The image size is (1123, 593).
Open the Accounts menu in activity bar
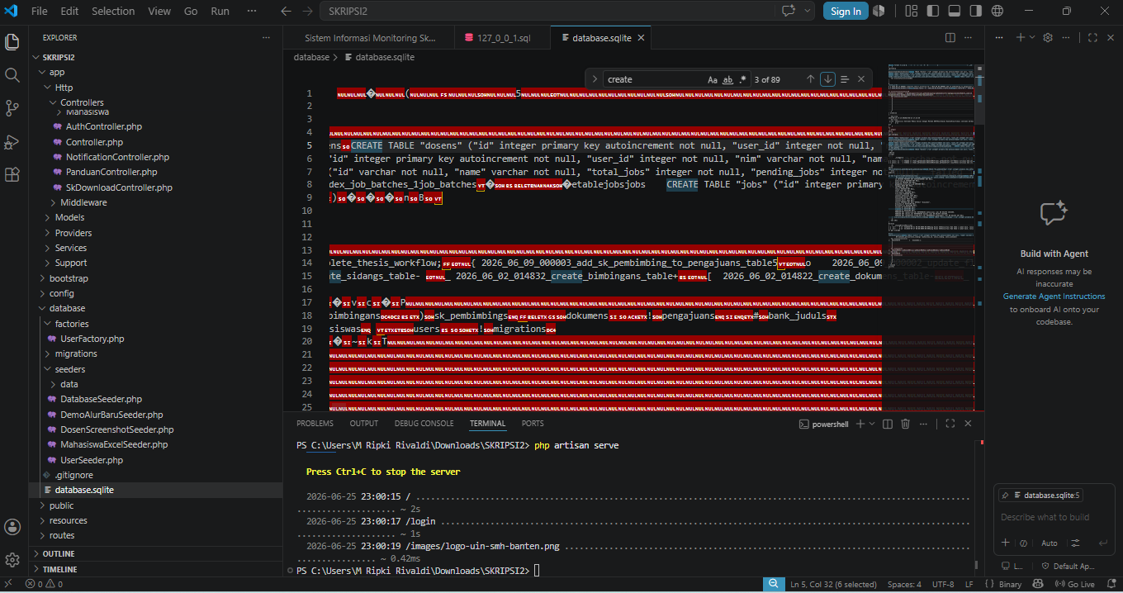12,527
